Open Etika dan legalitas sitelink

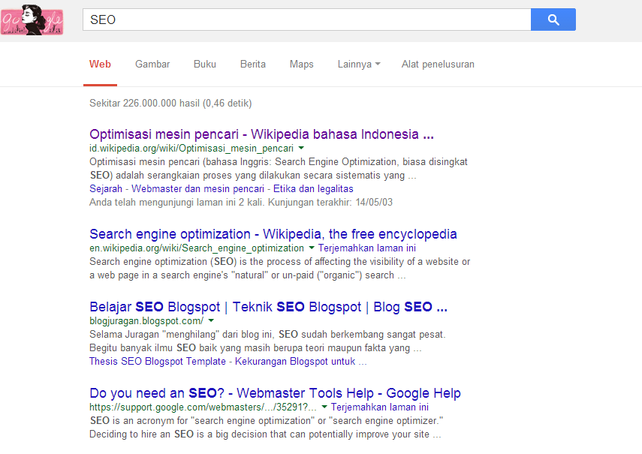pyautogui.click(x=313, y=188)
